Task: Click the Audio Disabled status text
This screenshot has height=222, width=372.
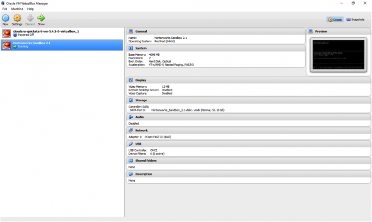Action: click(134, 124)
